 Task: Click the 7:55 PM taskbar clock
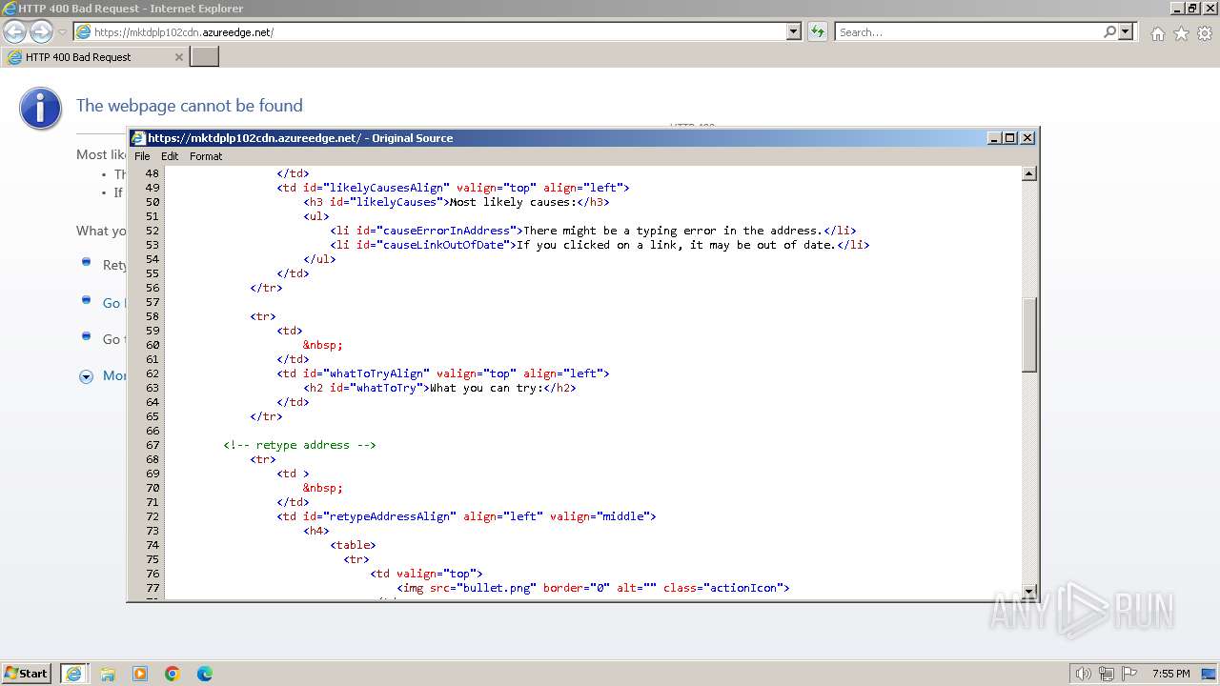coord(1170,674)
